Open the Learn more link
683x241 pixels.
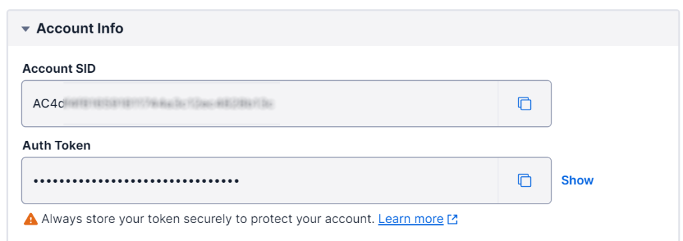click(411, 219)
